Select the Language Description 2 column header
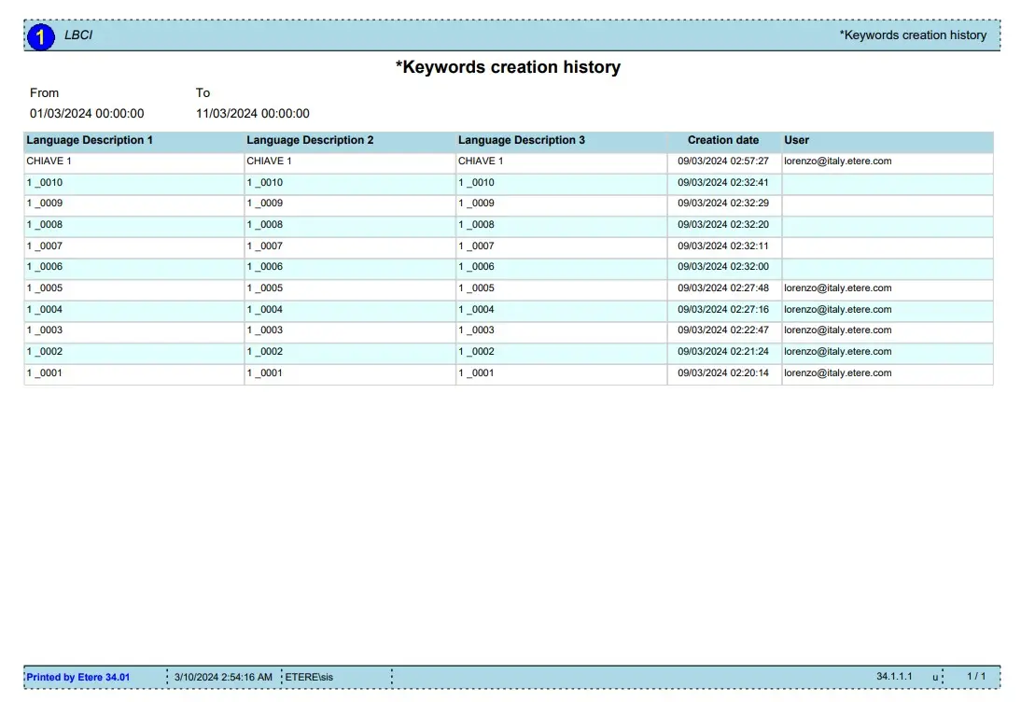Image resolution: width=1021 pixels, height=702 pixels. click(310, 140)
